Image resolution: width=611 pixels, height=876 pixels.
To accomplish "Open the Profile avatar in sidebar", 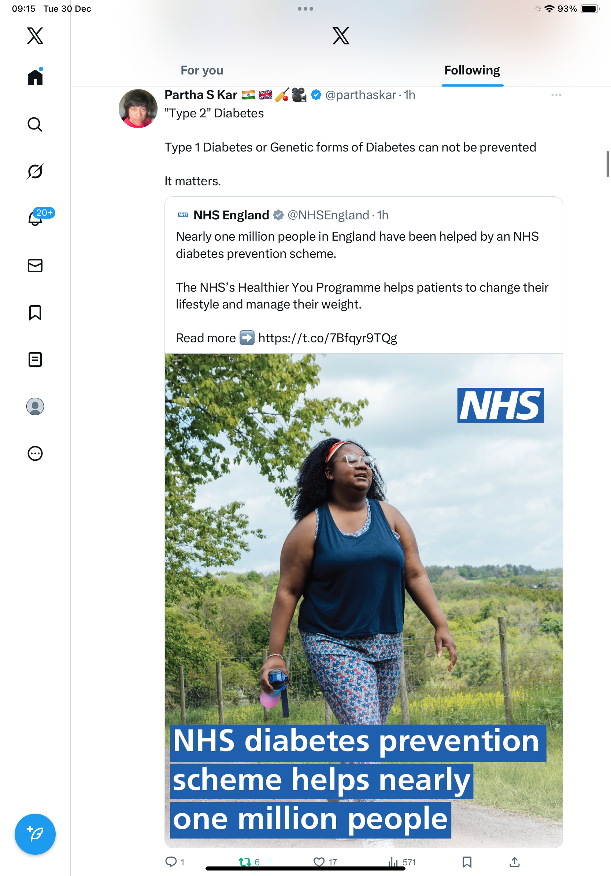I will pos(35,406).
